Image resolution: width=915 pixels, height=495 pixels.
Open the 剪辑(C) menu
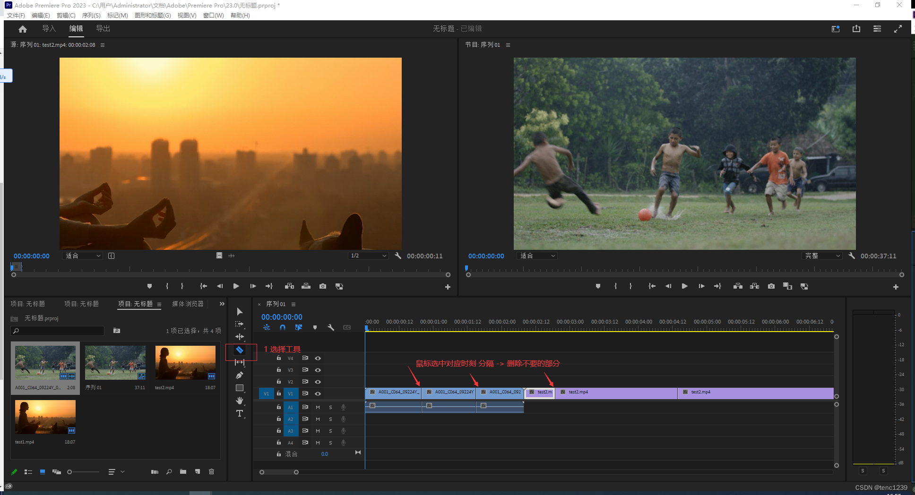click(x=66, y=16)
